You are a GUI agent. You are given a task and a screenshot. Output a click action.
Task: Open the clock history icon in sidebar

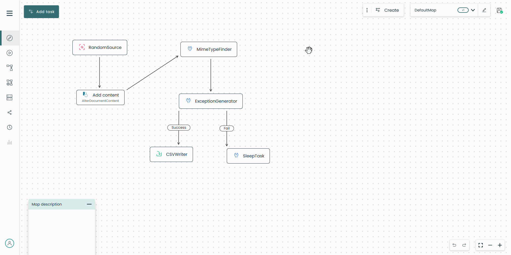tap(10, 127)
